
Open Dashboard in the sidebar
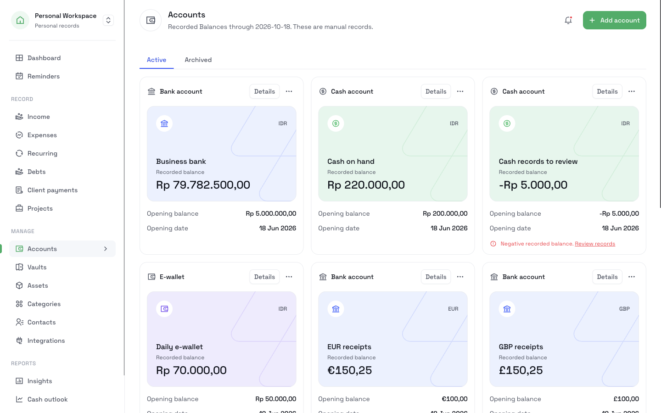[62, 58]
